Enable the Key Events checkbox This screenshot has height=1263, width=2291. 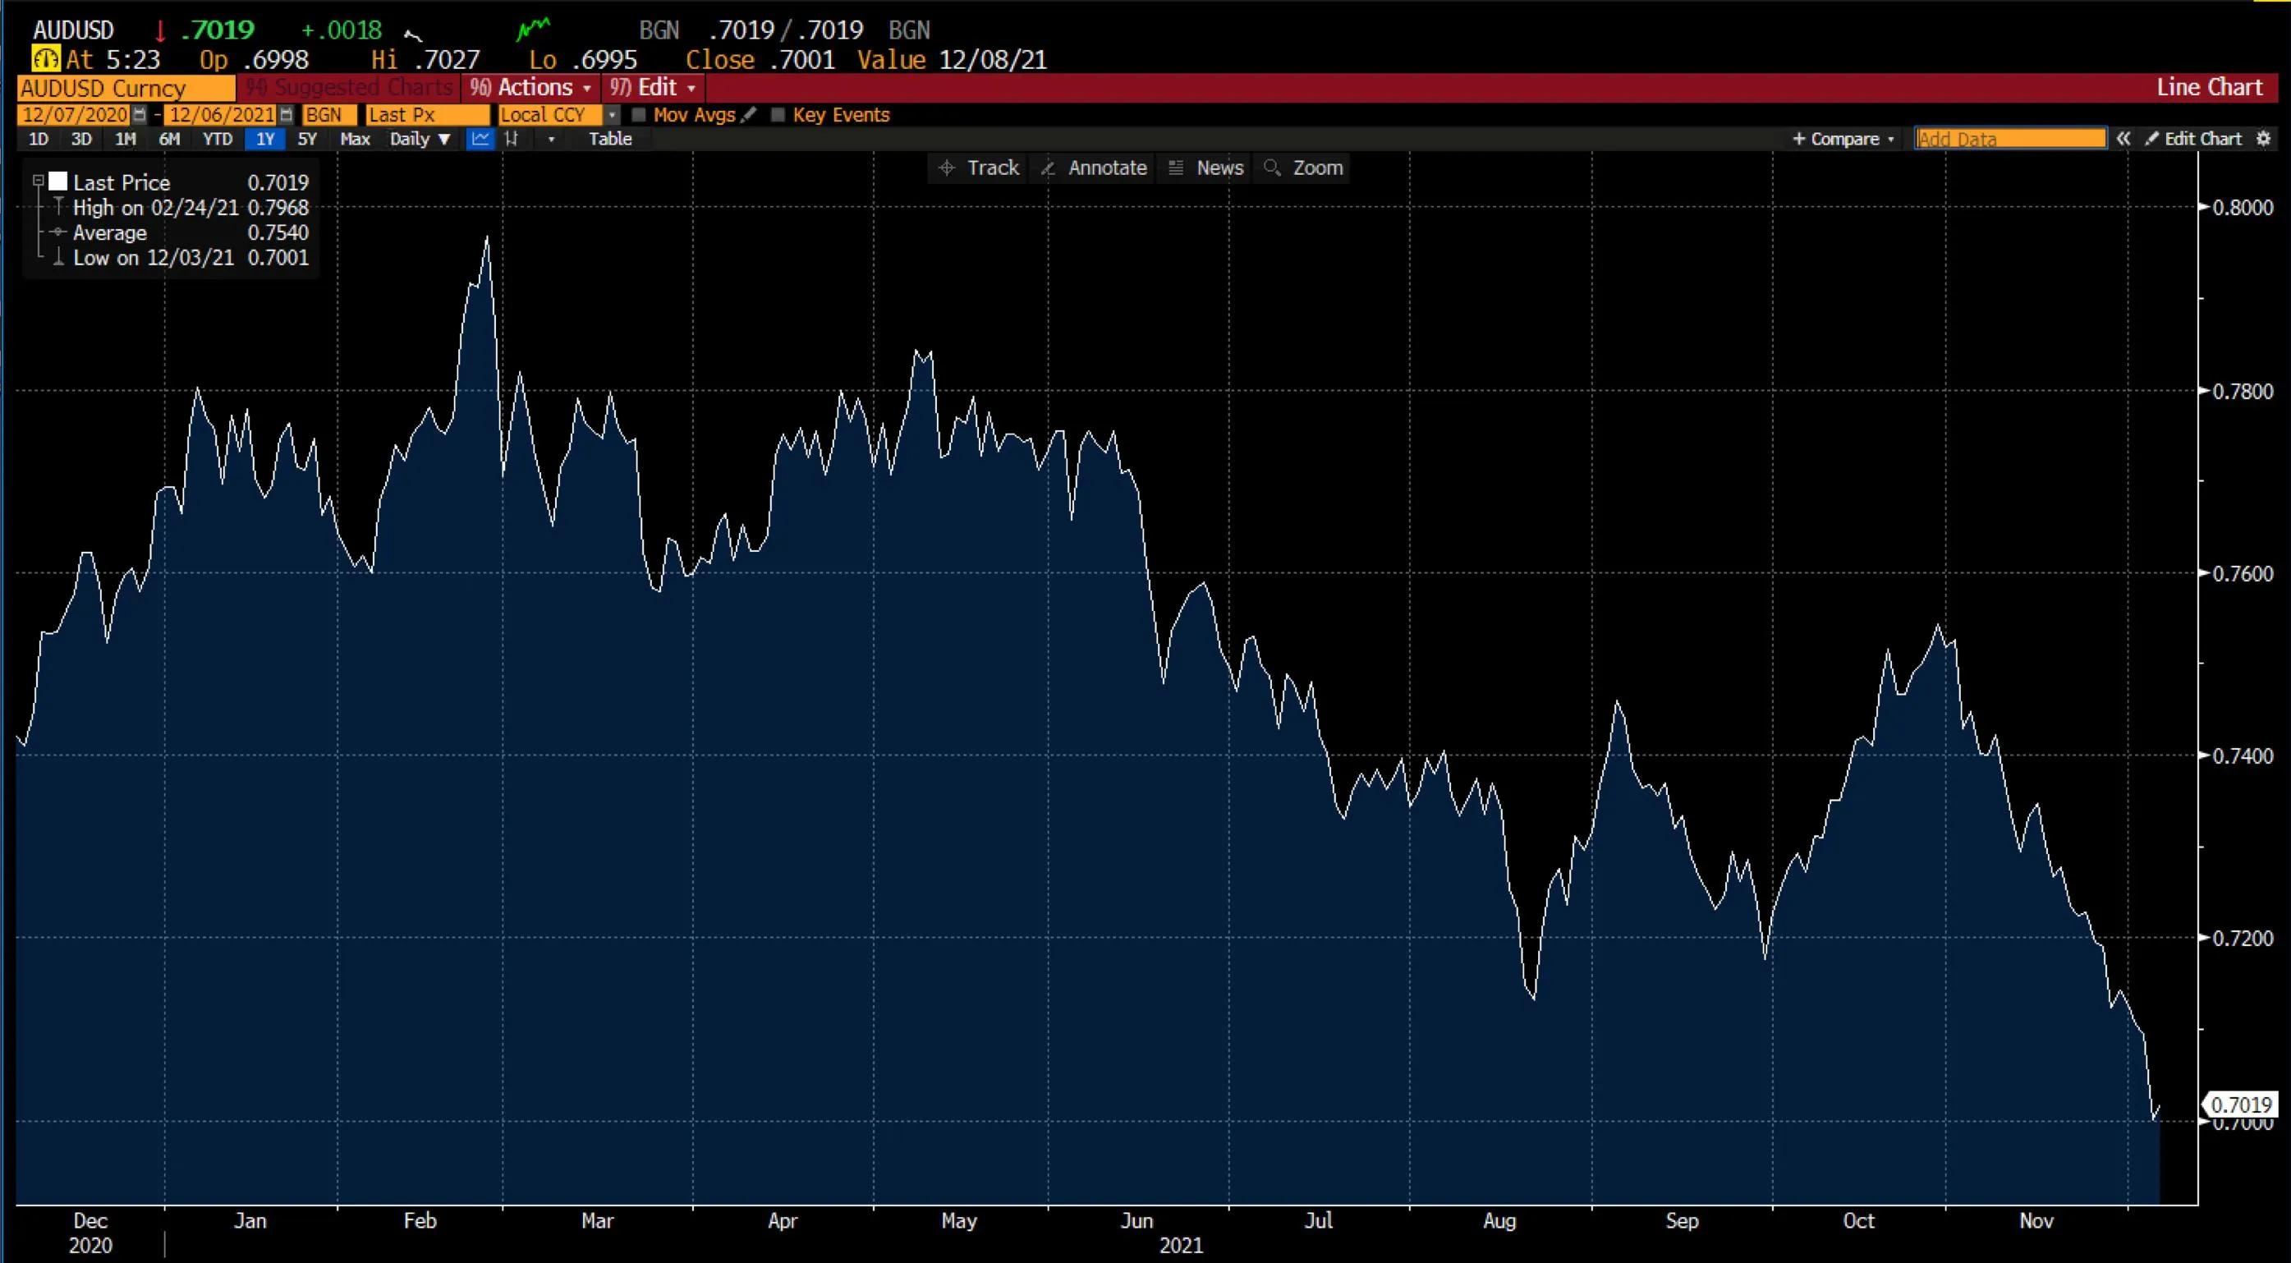coord(779,115)
